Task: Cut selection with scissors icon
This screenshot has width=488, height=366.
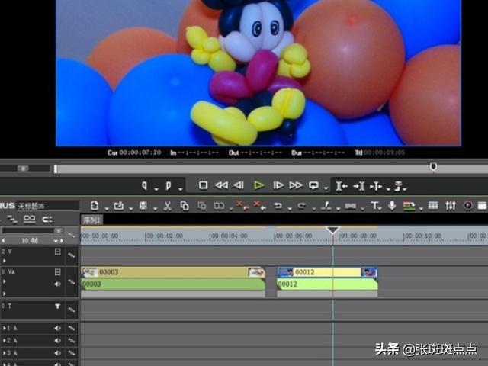Action: (x=168, y=206)
